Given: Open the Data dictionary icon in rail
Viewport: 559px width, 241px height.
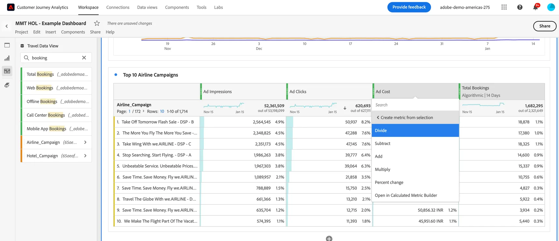Looking at the screenshot, I should pyautogui.click(x=7, y=85).
